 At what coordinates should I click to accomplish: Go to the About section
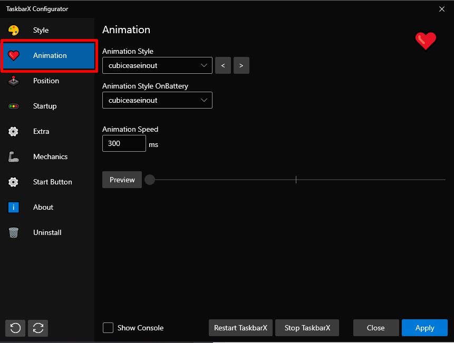[43, 207]
